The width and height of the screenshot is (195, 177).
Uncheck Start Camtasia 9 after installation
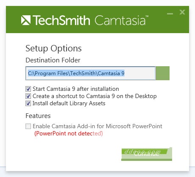pyautogui.click(x=28, y=89)
